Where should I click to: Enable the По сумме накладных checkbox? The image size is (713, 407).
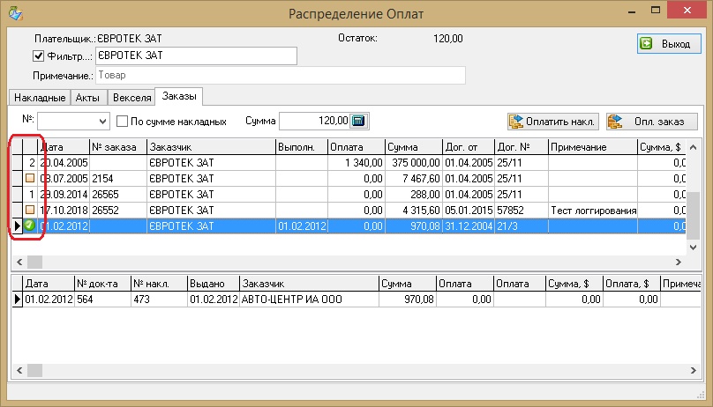click(124, 122)
